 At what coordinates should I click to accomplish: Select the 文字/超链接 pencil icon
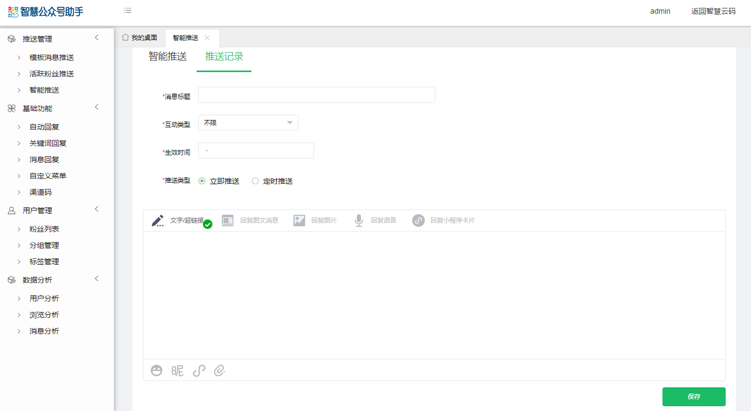[x=158, y=220]
